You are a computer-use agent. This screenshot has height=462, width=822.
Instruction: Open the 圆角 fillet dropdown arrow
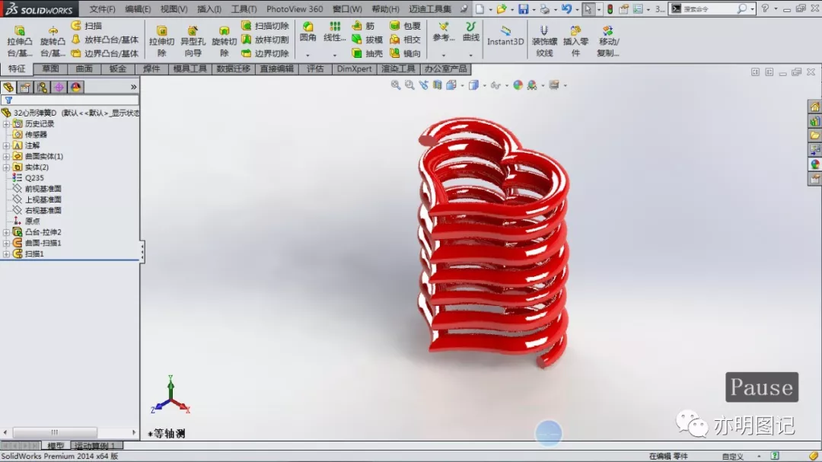pos(307,55)
